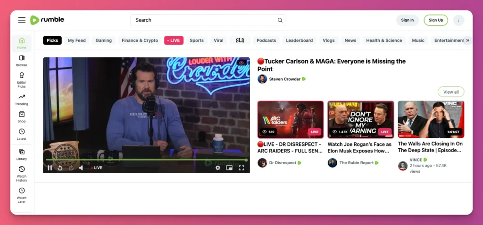Open VINCE video thumbnail
The width and height of the screenshot is (483, 225).
(x=431, y=119)
